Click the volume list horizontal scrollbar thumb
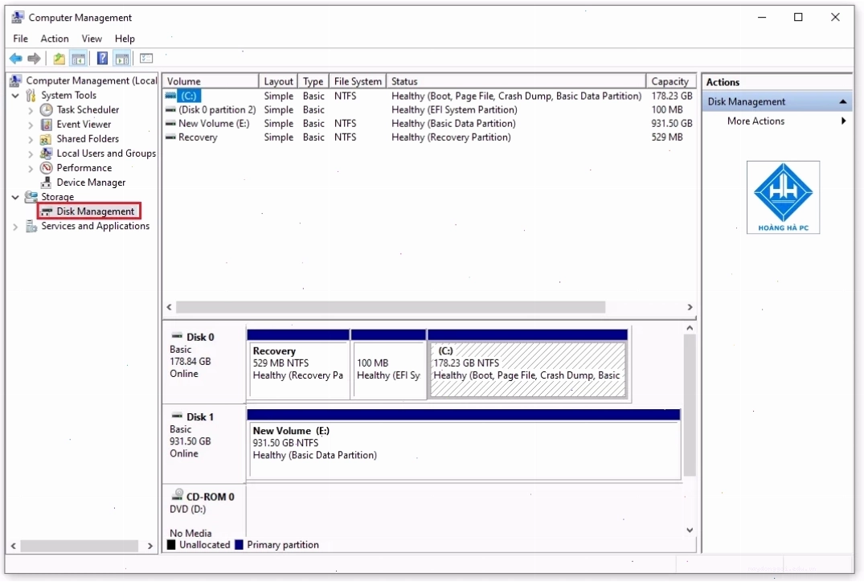 [x=390, y=307]
